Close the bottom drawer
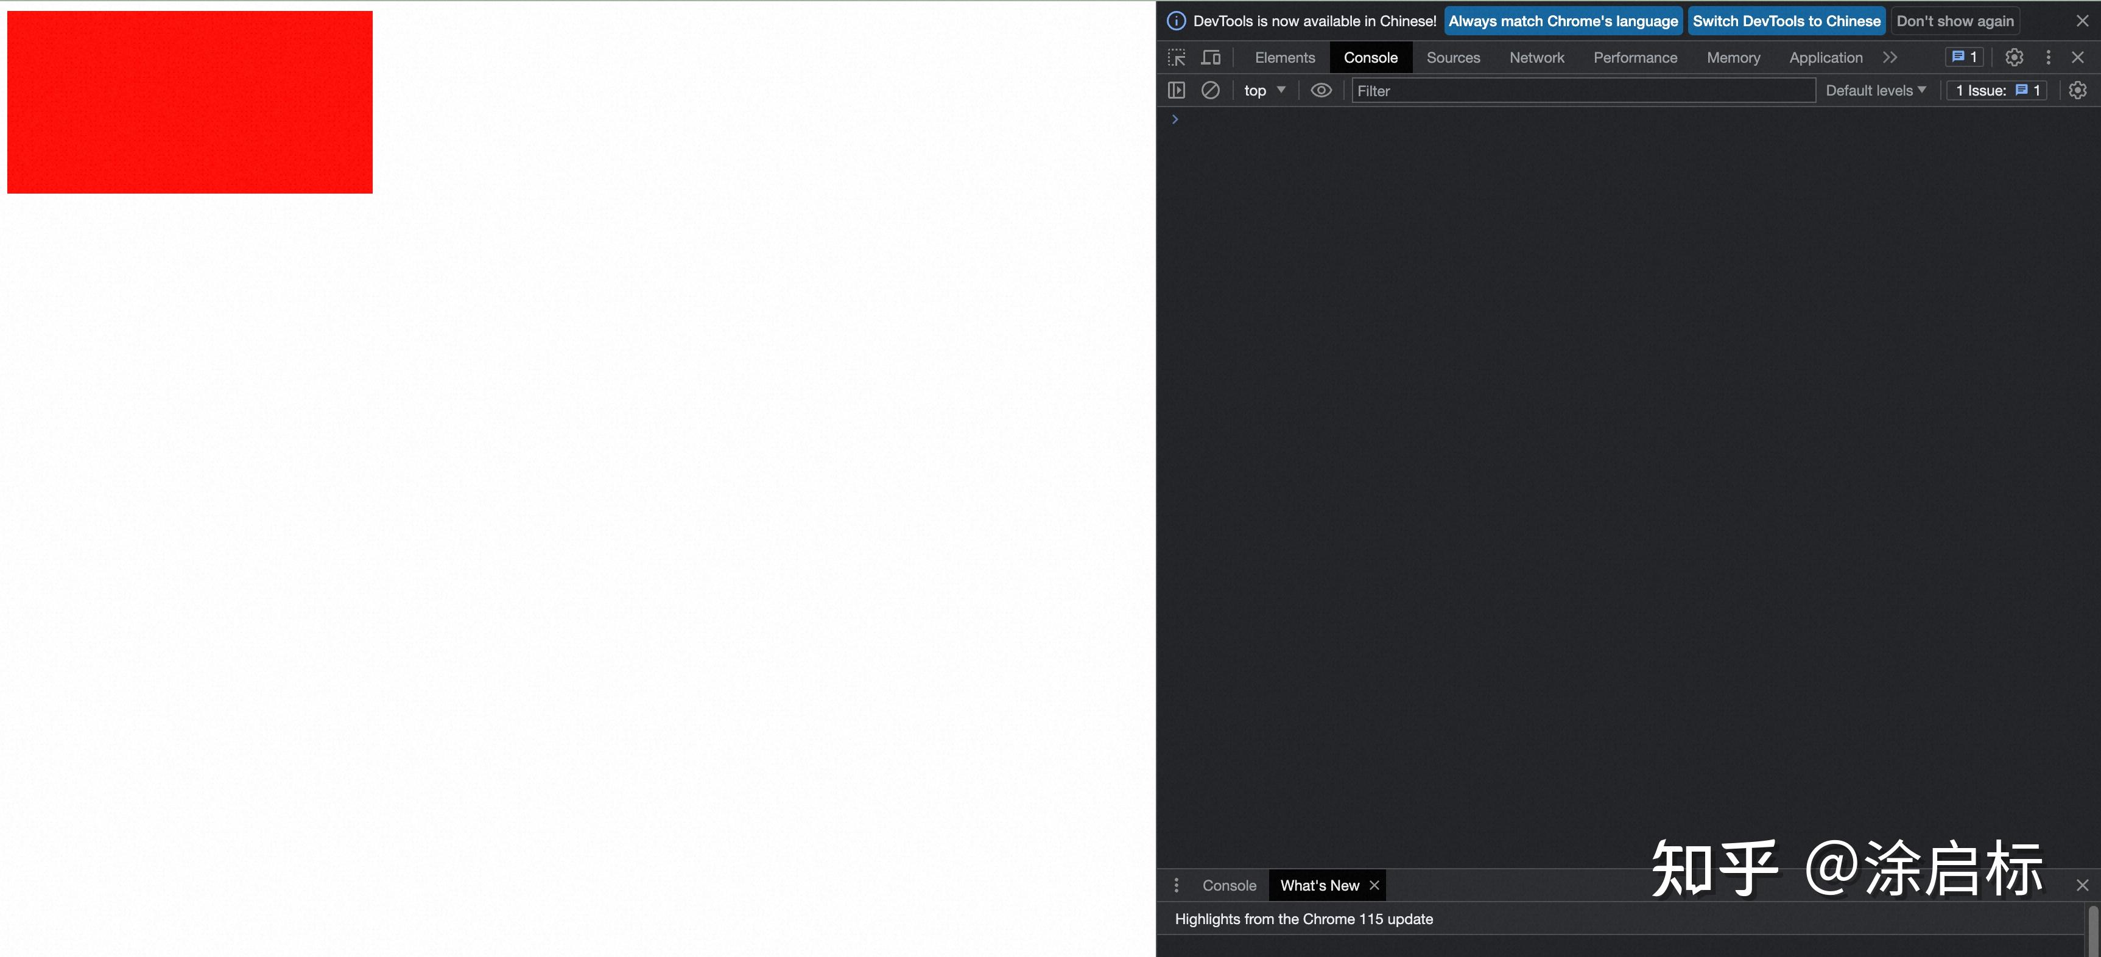The image size is (2101, 957). point(2082,885)
